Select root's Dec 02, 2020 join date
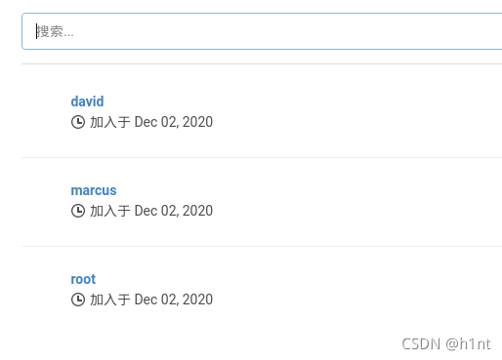This screenshot has height=360, width=502. [174, 300]
